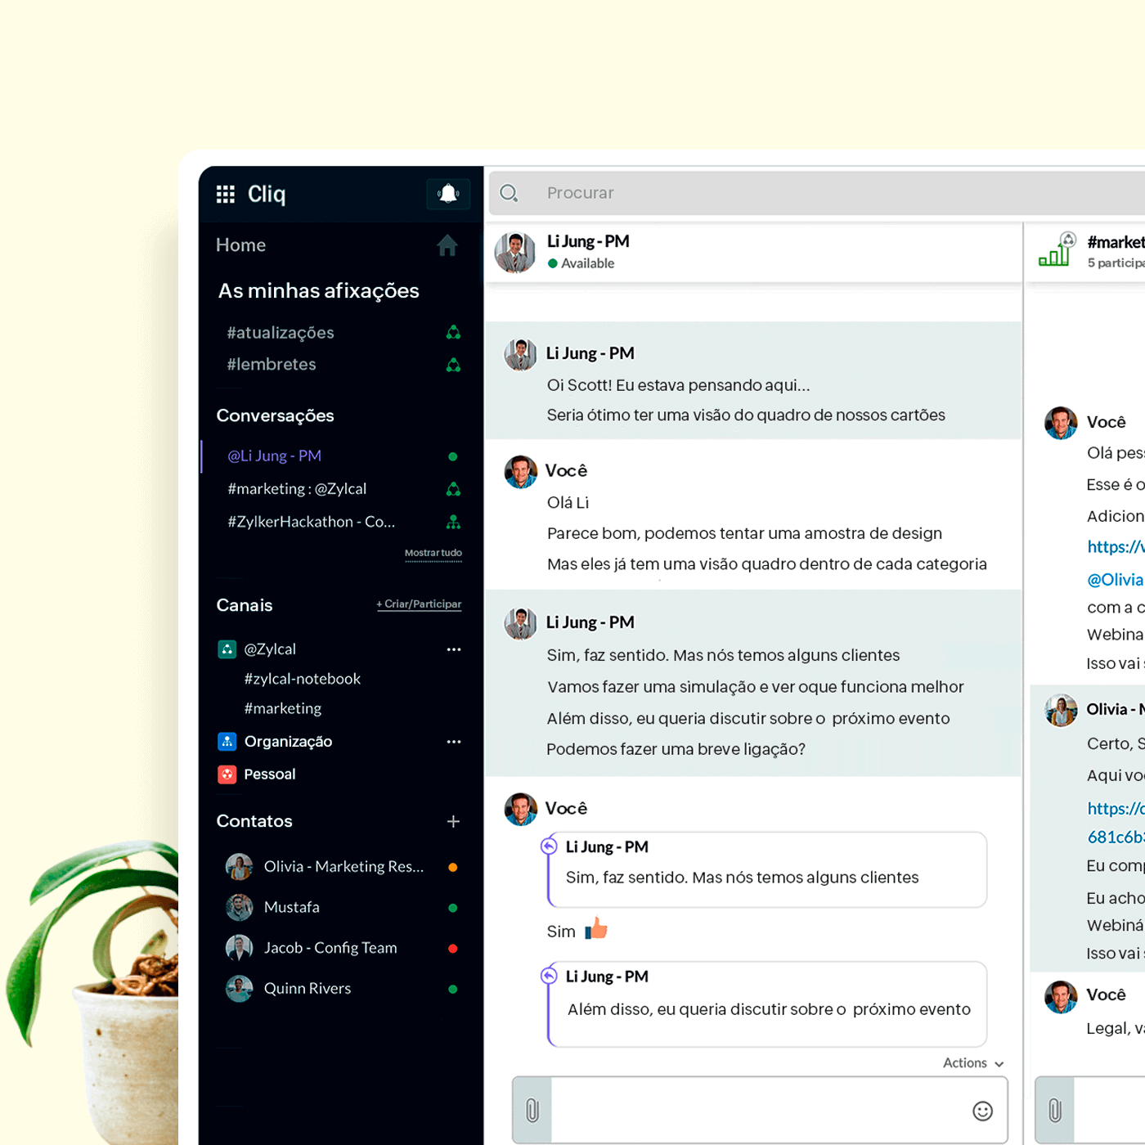Open contact Mustafa
Image resolution: width=1145 pixels, height=1145 pixels.
[x=292, y=908]
